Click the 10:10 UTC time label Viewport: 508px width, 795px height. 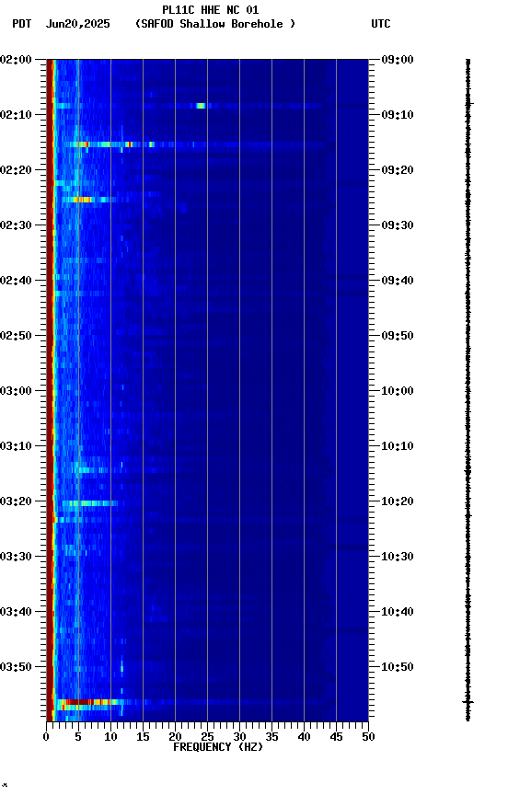click(398, 446)
